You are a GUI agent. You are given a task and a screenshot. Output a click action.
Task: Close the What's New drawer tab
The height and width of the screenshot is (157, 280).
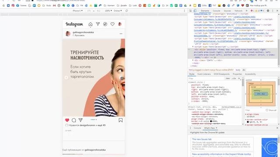217,128
